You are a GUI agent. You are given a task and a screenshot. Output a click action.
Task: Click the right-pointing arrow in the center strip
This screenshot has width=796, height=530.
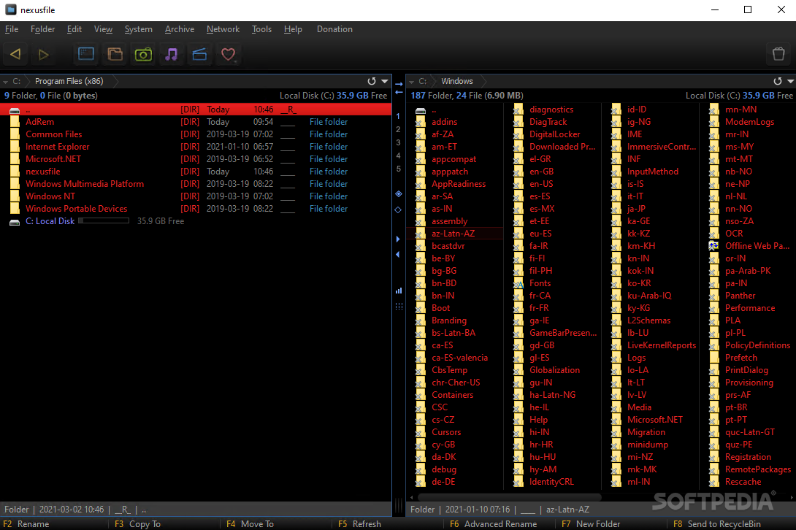pos(399,84)
